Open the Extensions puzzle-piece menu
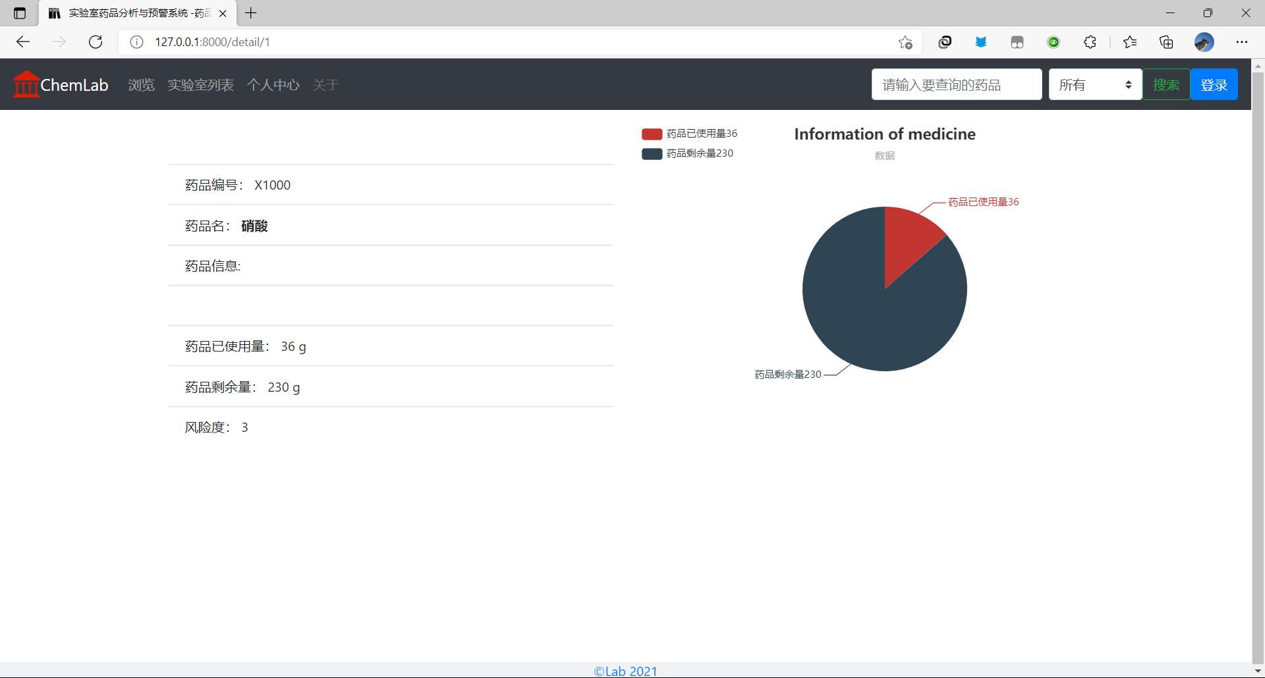Image resolution: width=1265 pixels, height=678 pixels. pos(1090,42)
